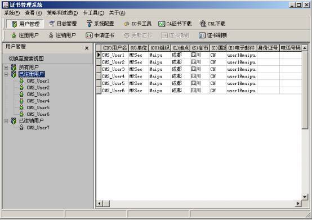The height and width of the screenshot is (220, 312).
Task: Click CMS_User6 cell in the table
Action: (115, 91)
